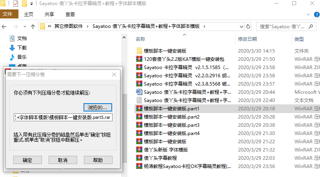
Task: Sort by the 名称 column header
Action: click(x=140, y=39)
